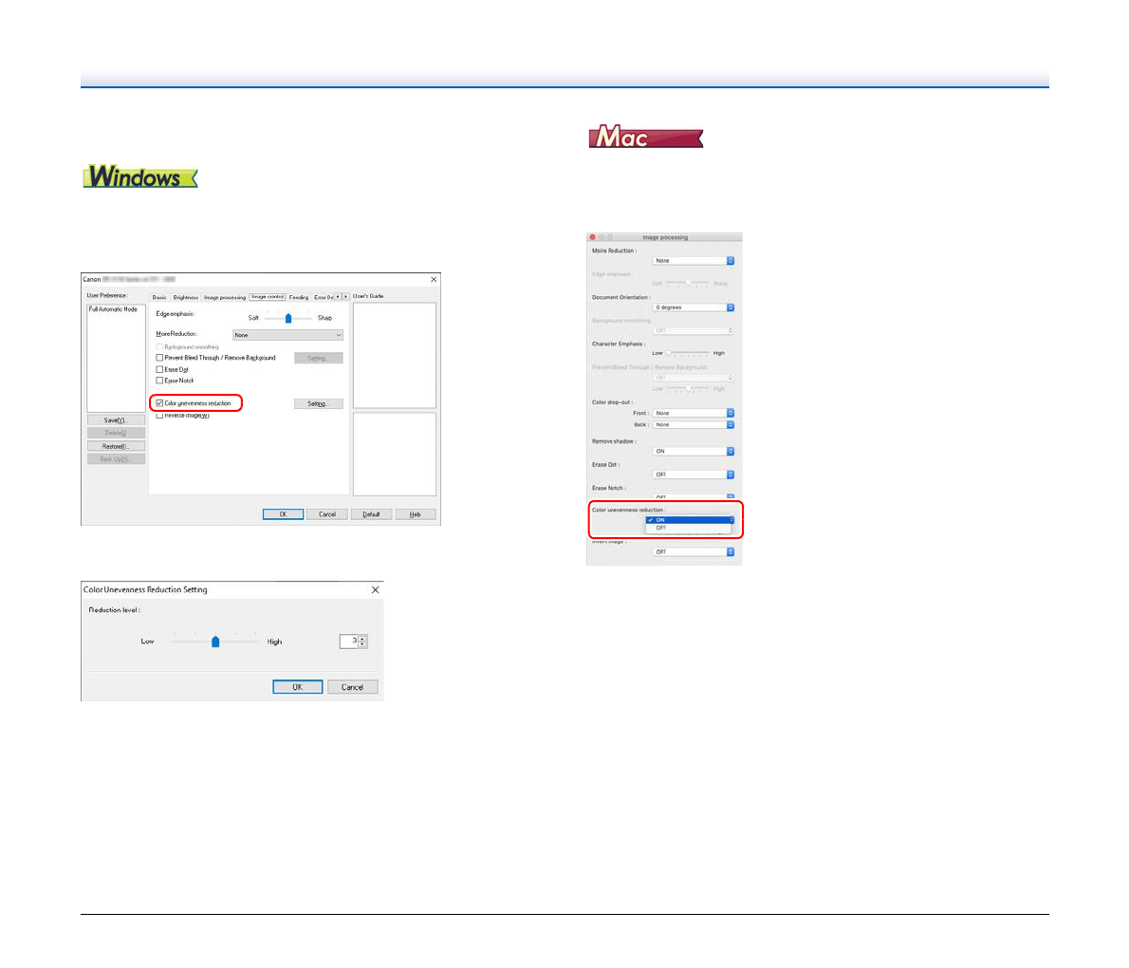This screenshot has width=1129, height=968.
Task: Tick the Erase Notch checkbox
Action: pyautogui.click(x=159, y=381)
